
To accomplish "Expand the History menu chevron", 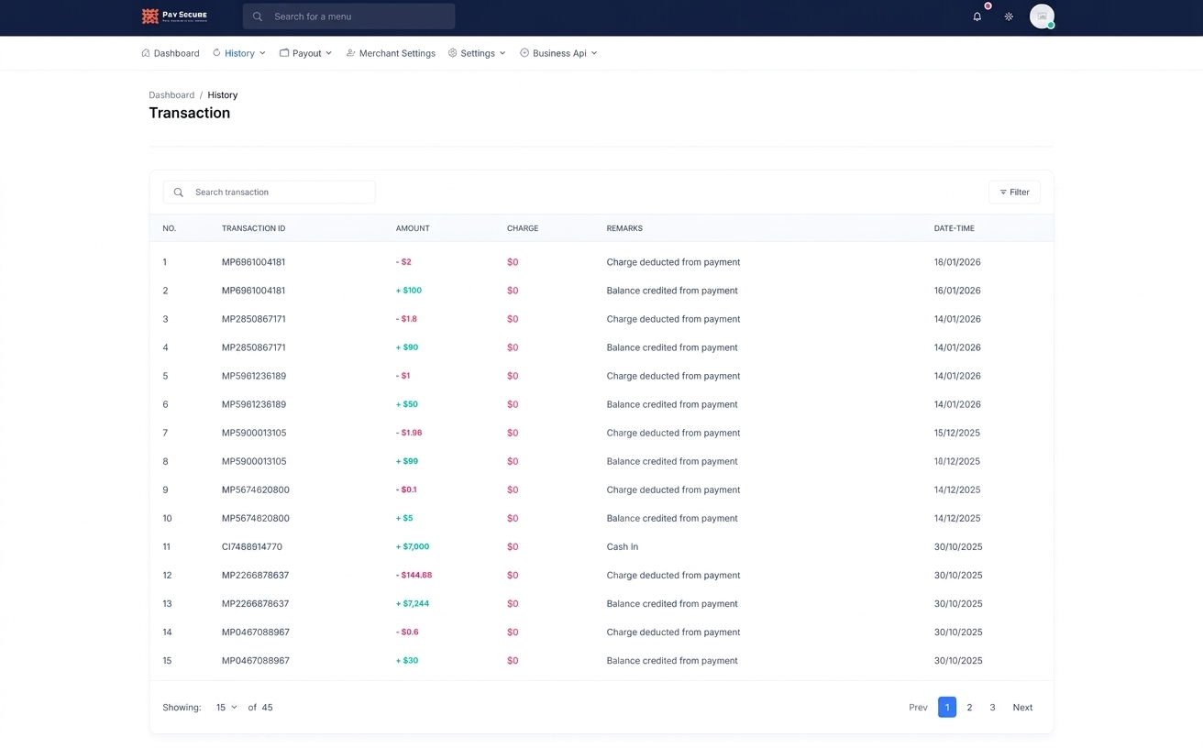I will (262, 53).
